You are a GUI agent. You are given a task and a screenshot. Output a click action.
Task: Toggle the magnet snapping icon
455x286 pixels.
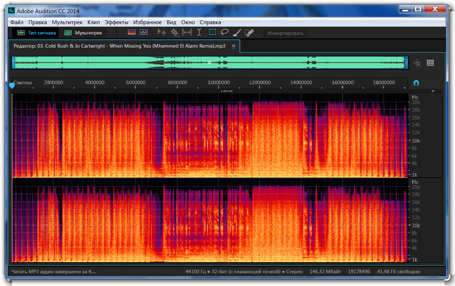click(416, 83)
